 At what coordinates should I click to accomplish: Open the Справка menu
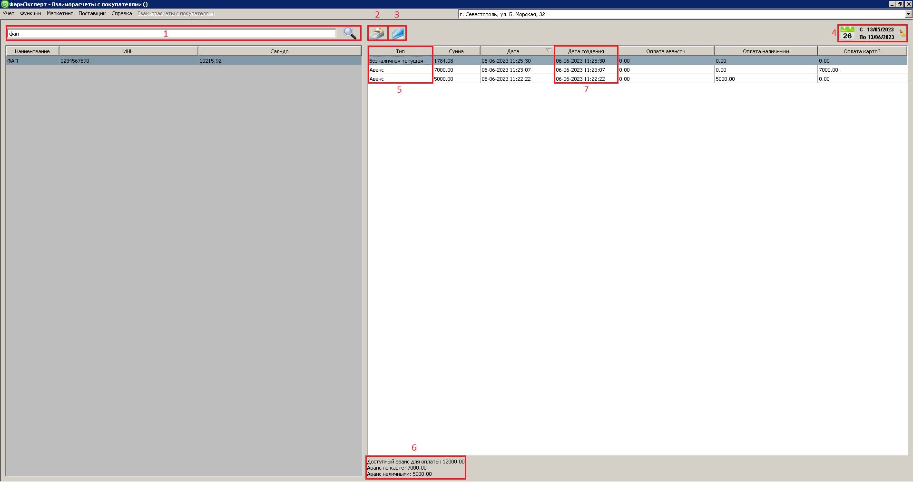click(x=122, y=13)
